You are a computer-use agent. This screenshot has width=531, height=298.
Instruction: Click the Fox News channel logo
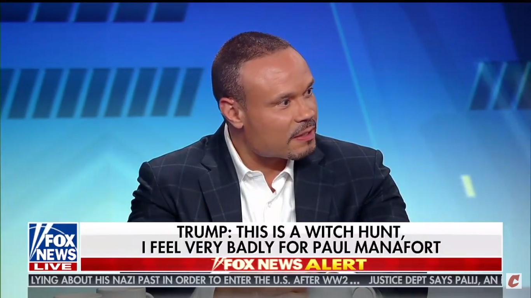53,247
